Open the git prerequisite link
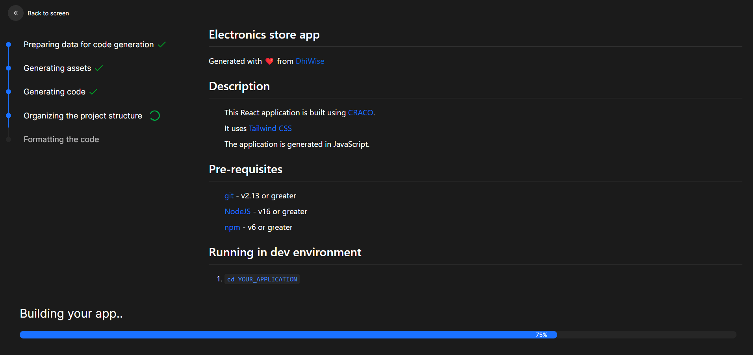Screen dimensions: 753x355 229,196
